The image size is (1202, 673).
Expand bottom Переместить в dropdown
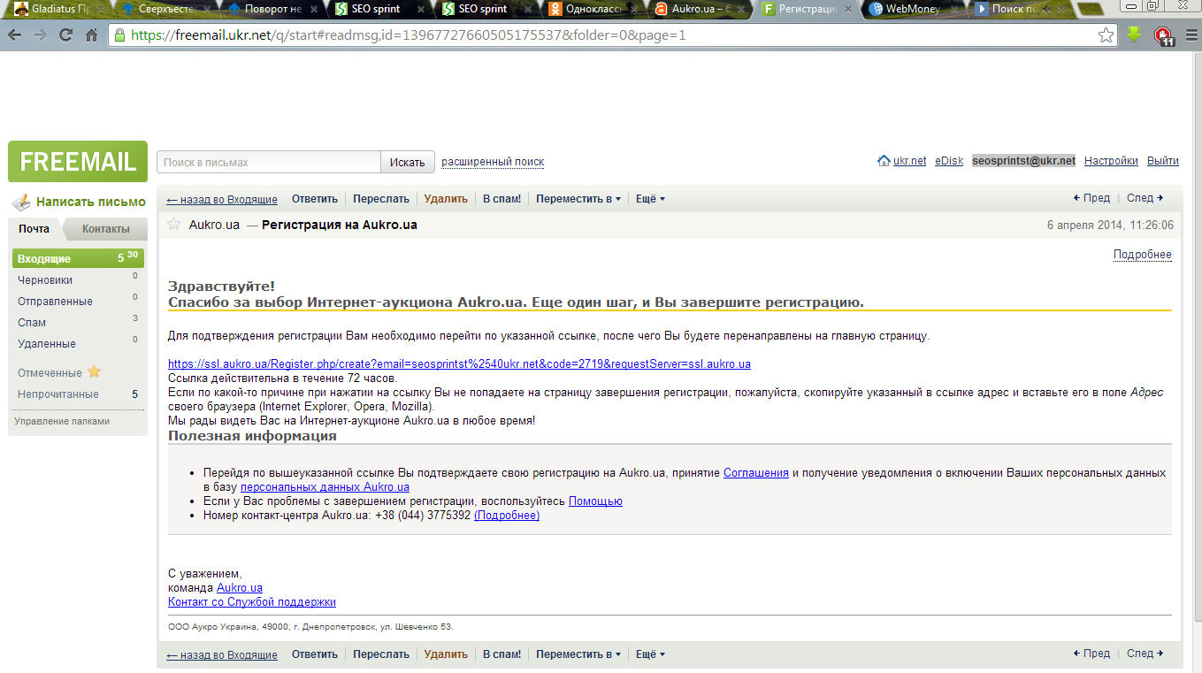point(578,654)
